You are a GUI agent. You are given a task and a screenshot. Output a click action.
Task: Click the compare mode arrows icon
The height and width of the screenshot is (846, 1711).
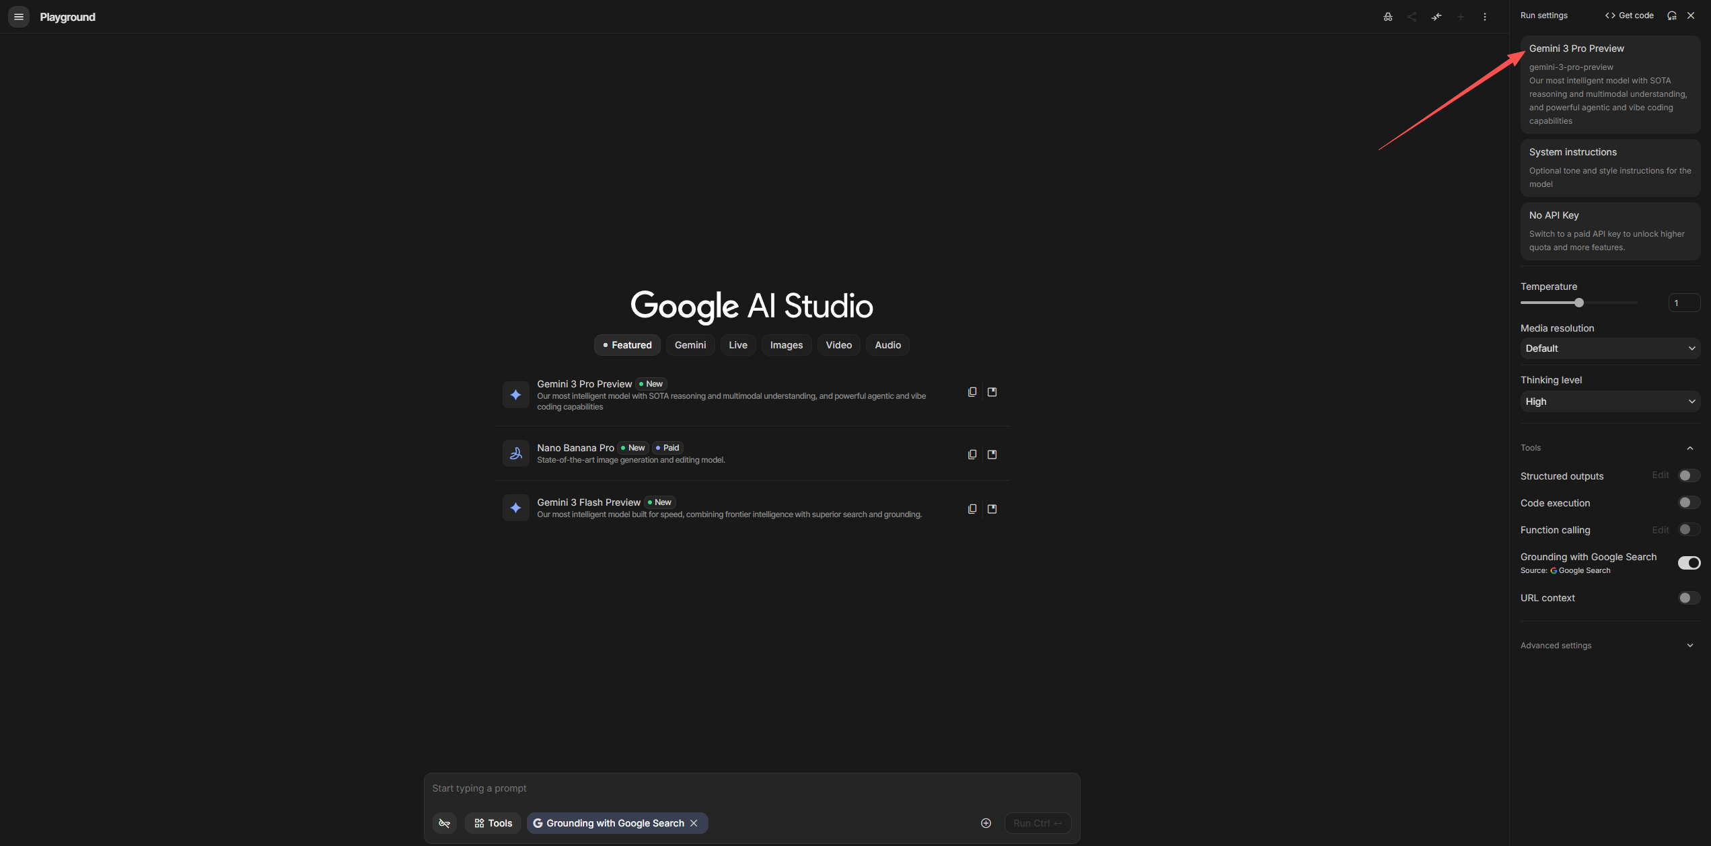(1436, 17)
